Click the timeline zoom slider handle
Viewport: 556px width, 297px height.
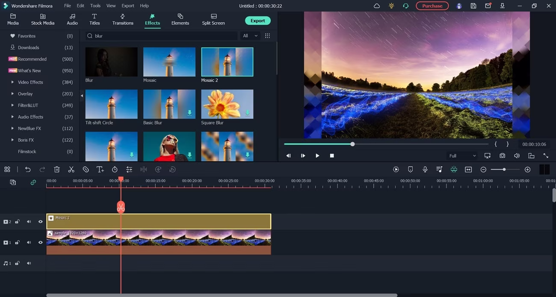point(504,169)
